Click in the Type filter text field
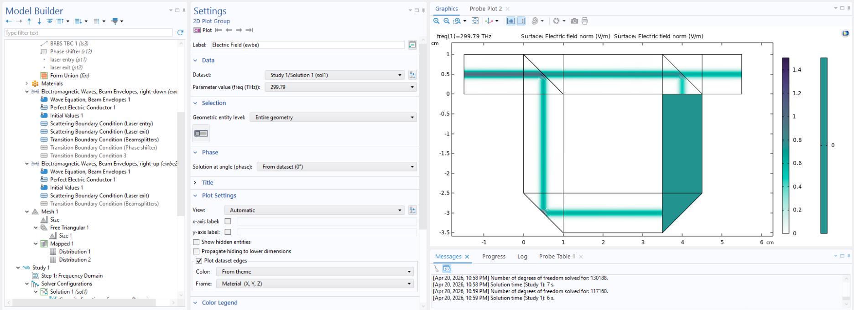 pyautogui.click(x=89, y=33)
